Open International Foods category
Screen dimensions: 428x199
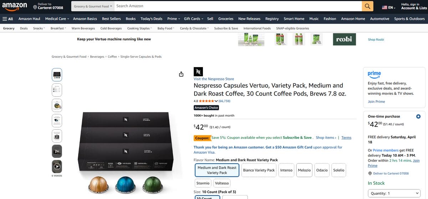[257, 28]
